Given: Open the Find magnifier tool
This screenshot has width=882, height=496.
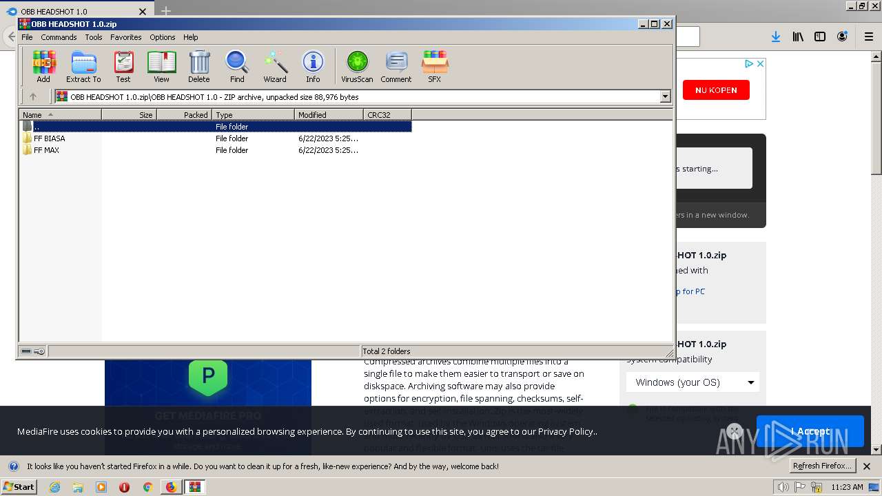Looking at the screenshot, I should tap(237, 67).
